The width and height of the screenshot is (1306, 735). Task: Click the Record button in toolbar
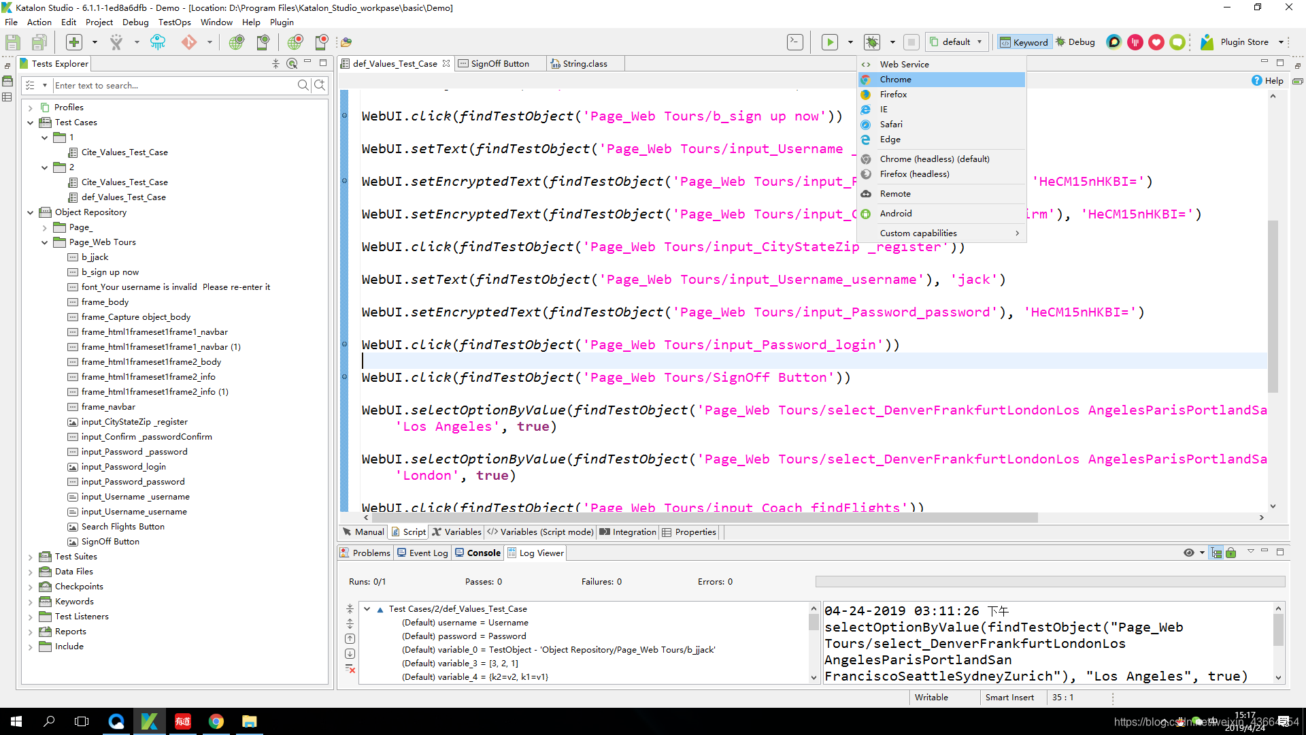pyautogui.click(x=295, y=42)
